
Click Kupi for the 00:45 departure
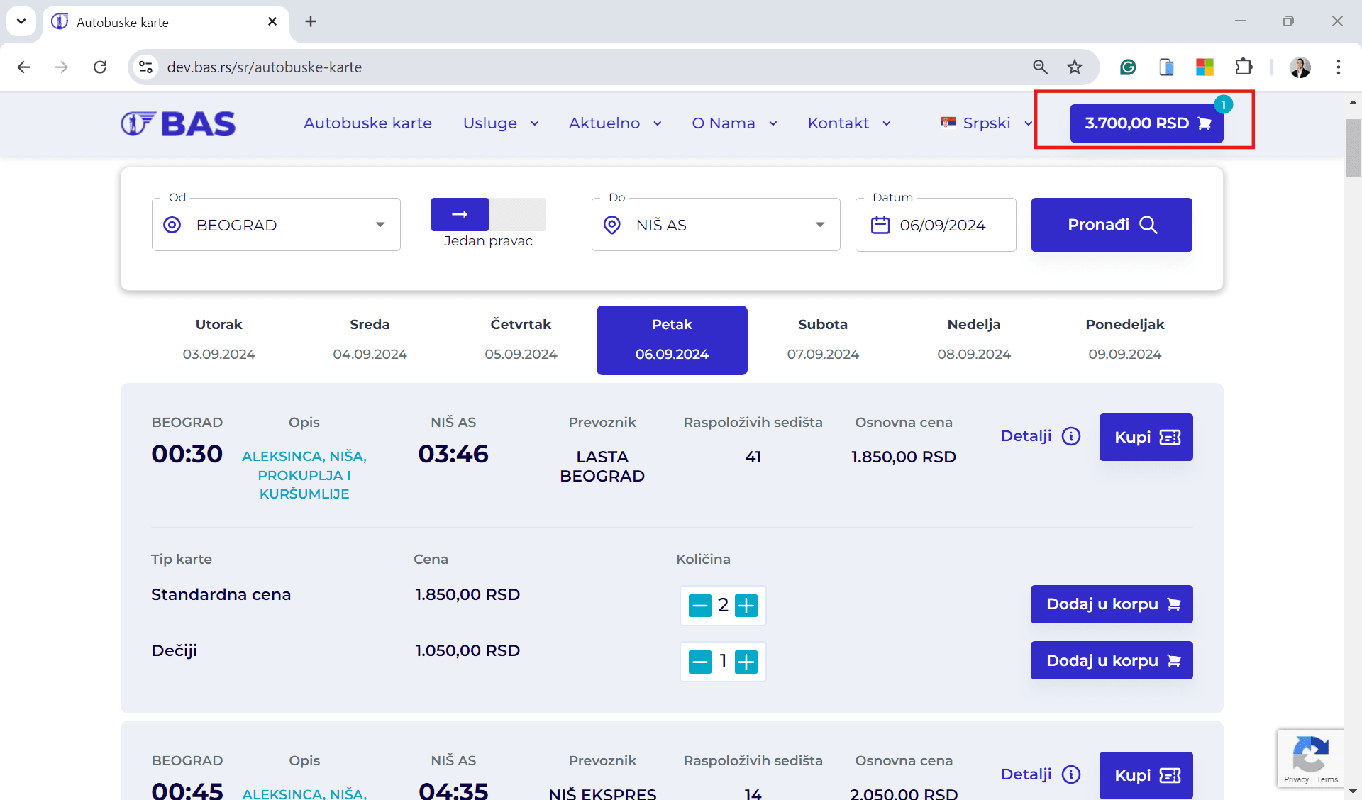coord(1146,775)
